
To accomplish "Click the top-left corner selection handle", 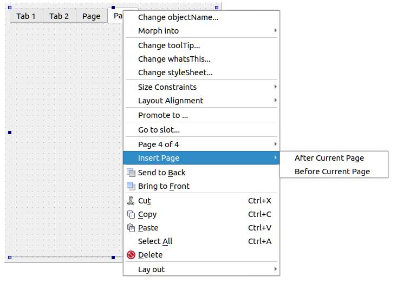I will (10, 8).
